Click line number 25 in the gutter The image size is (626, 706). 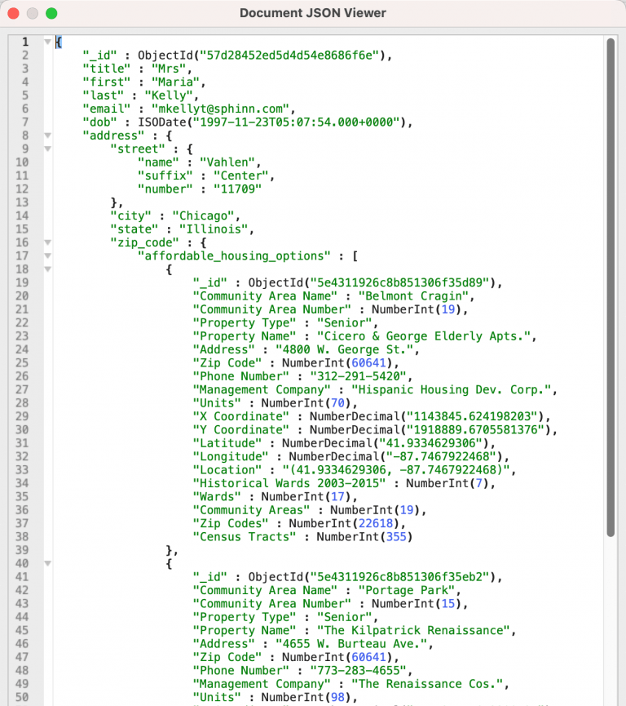pos(24,362)
